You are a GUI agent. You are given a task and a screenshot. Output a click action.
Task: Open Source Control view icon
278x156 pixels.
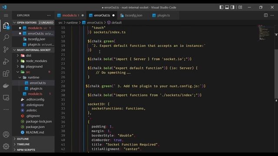(6, 49)
